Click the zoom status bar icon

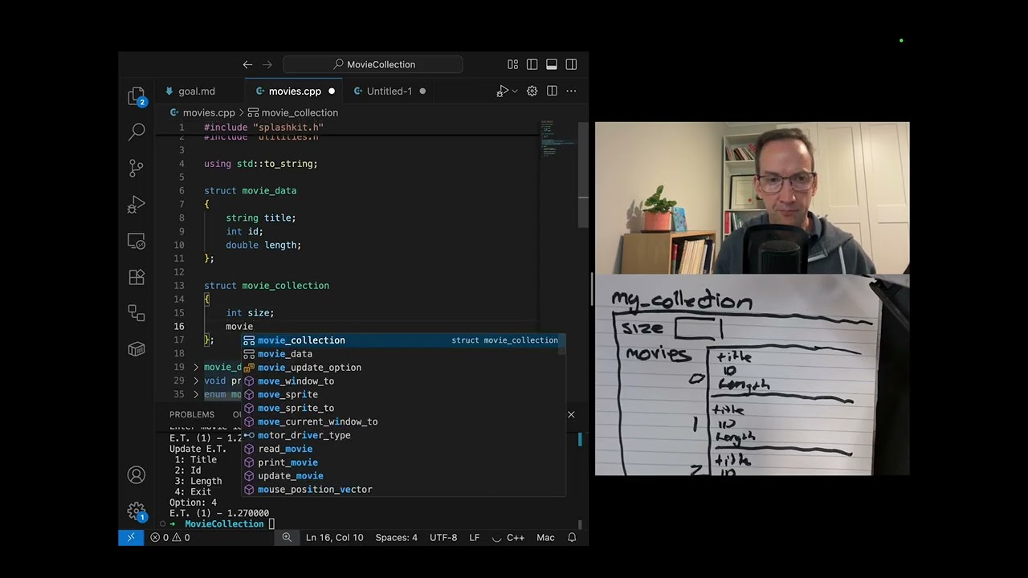coord(287,537)
